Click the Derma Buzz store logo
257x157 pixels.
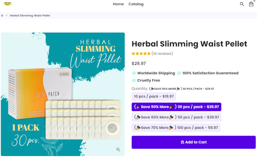tap(8, 4)
